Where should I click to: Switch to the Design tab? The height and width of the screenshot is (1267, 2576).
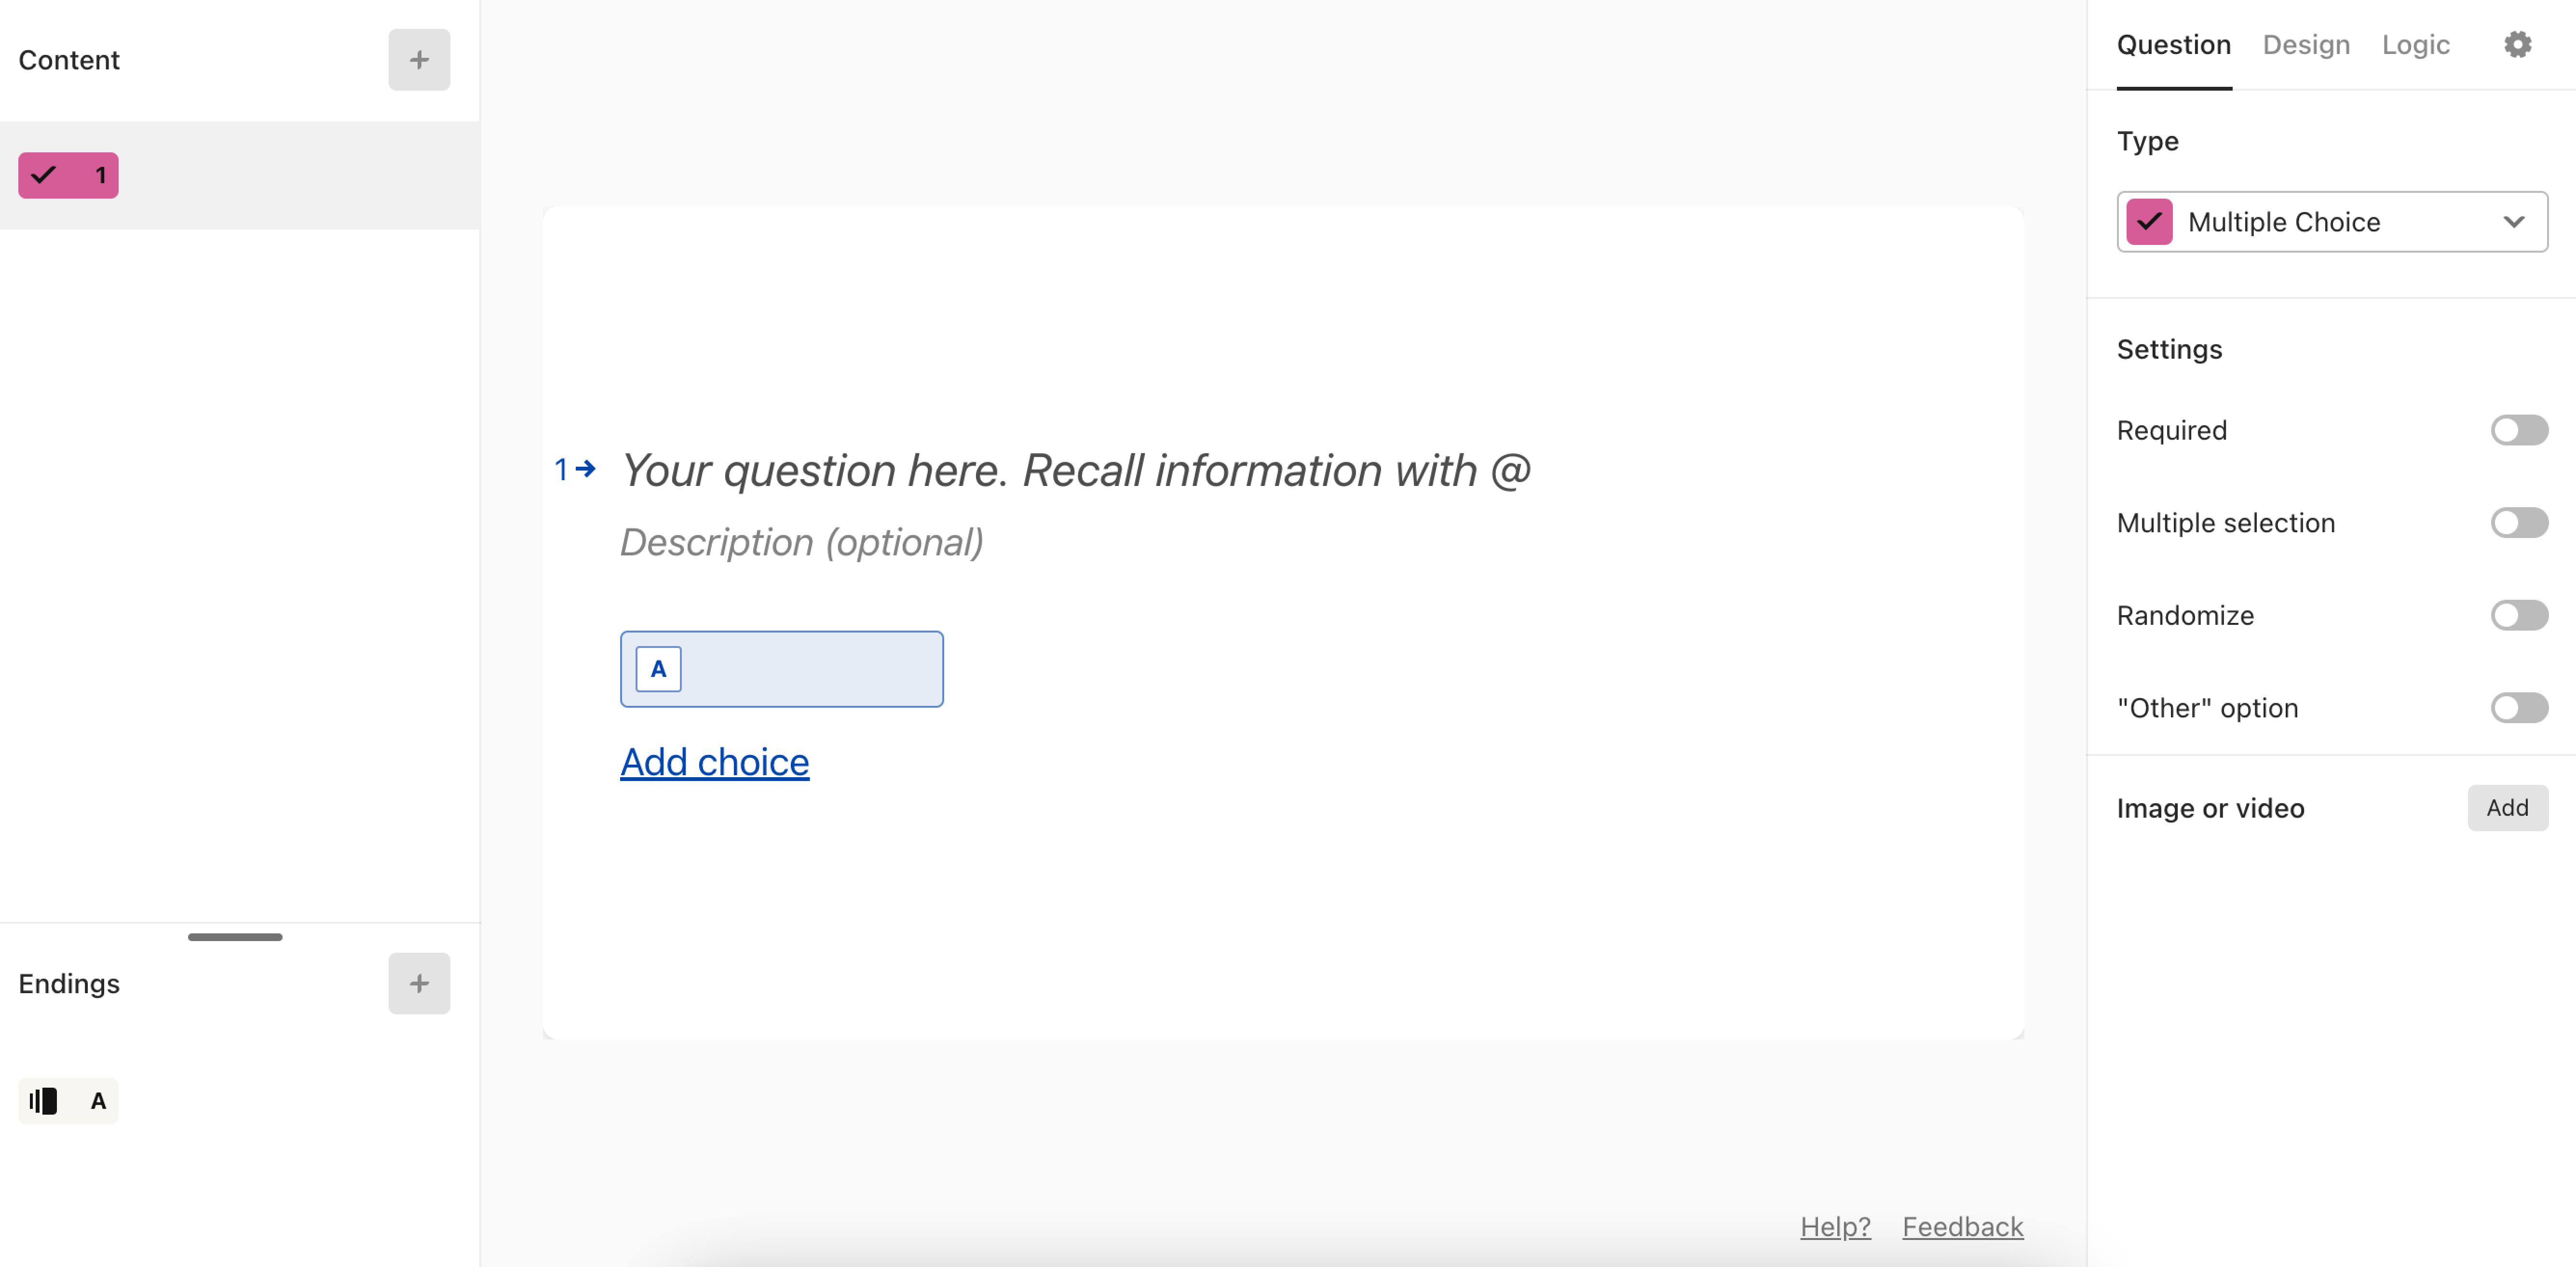pyautogui.click(x=2305, y=45)
